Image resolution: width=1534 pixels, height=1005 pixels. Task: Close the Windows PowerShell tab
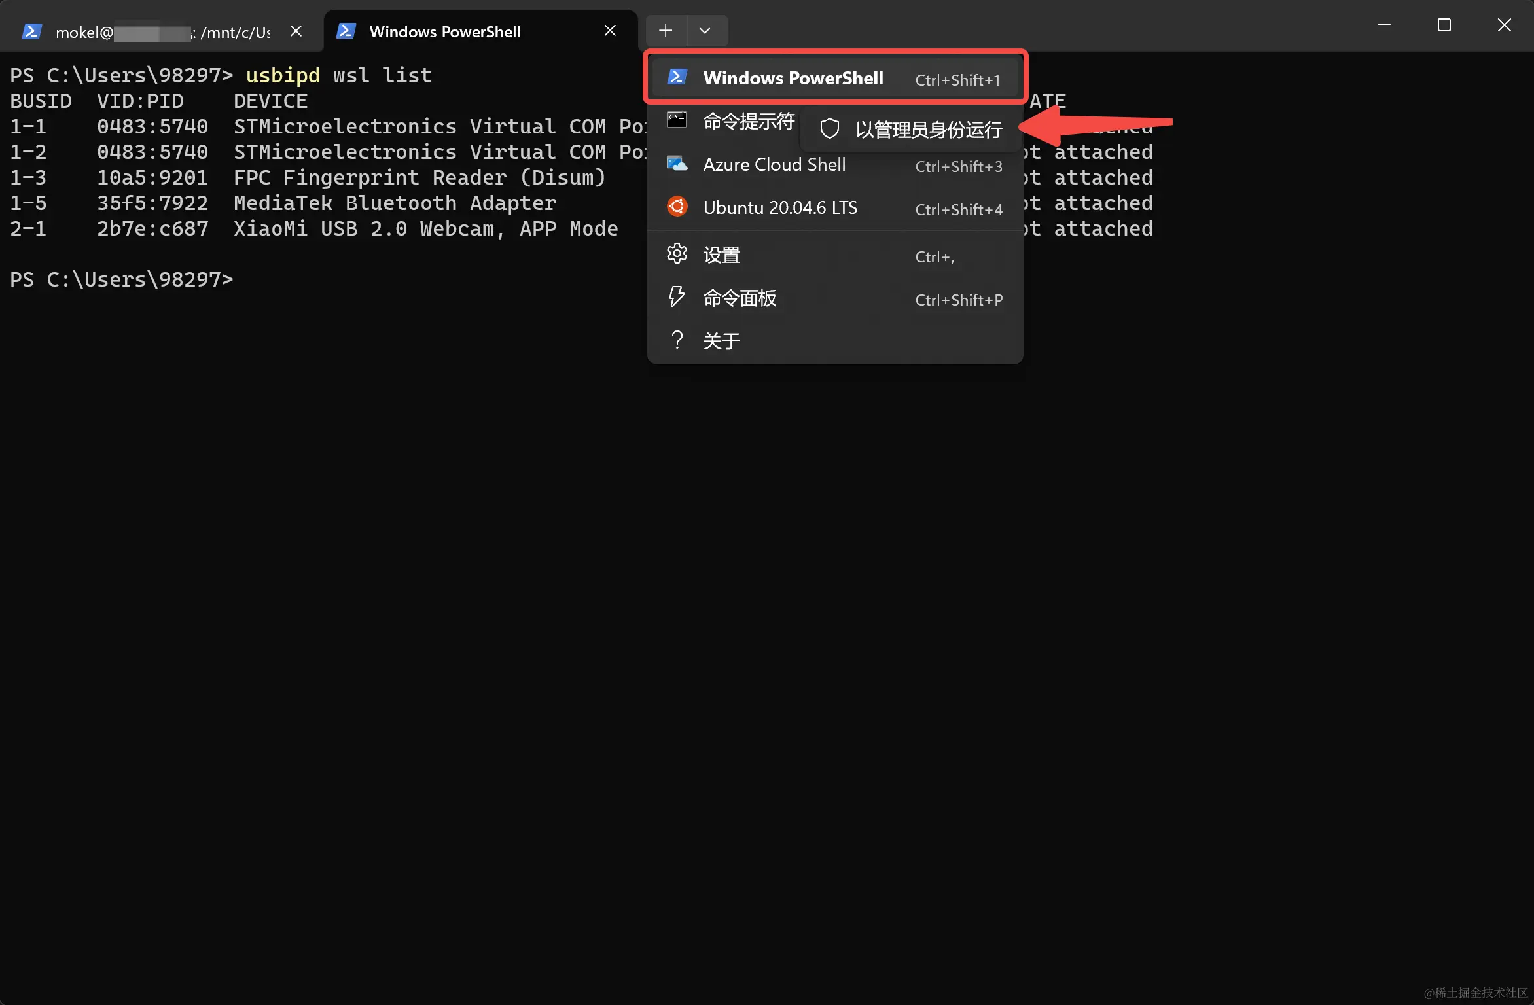point(610,31)
